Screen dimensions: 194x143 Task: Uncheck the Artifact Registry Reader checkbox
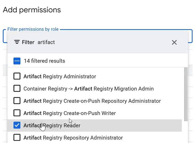[x=17, y=125]
